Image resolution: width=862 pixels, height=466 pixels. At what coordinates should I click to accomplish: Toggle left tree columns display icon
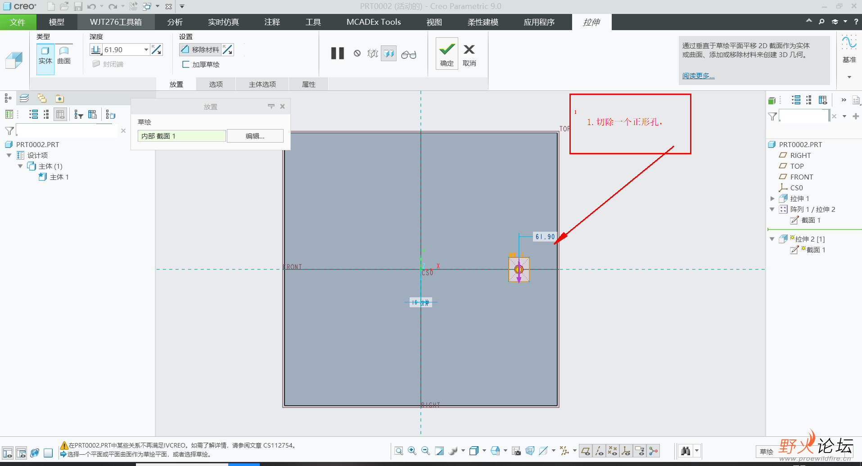point(60,115)
